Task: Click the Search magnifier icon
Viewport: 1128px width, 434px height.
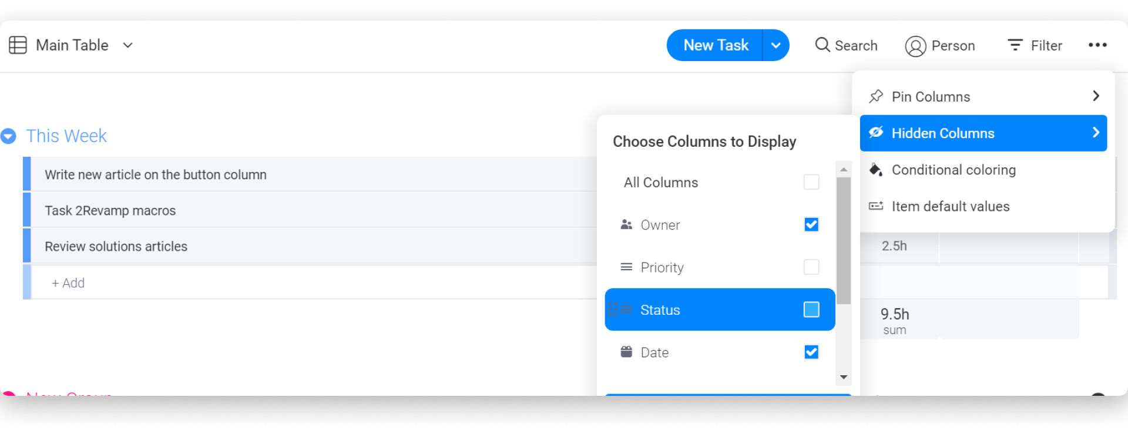Action: [822, 45]
